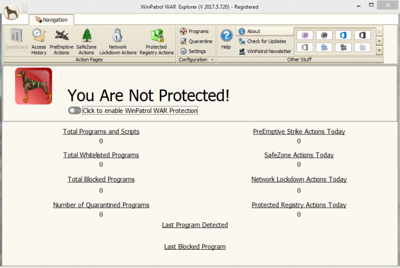
Task: Click the Last Program Detected link
Action: (x=195, y=225)
